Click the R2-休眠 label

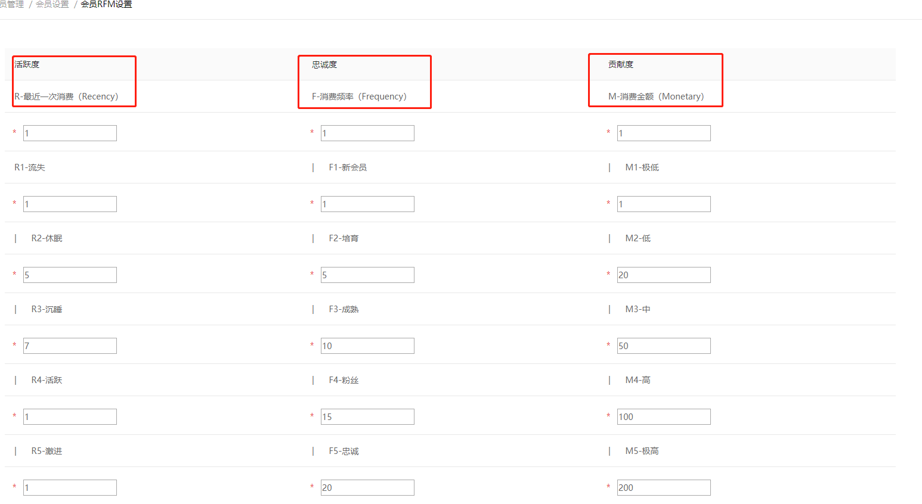(x=47, y=238)
